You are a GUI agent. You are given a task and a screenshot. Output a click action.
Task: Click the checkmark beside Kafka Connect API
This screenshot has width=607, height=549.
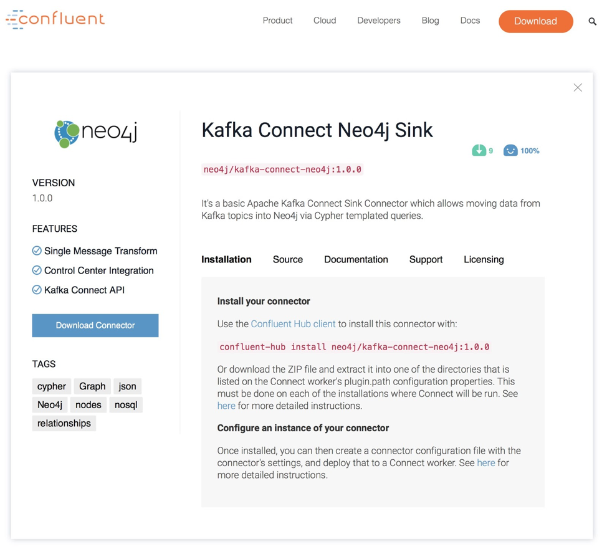coord(37,290)
